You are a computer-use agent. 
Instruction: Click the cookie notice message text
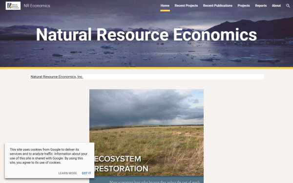(x=48, y=156)
